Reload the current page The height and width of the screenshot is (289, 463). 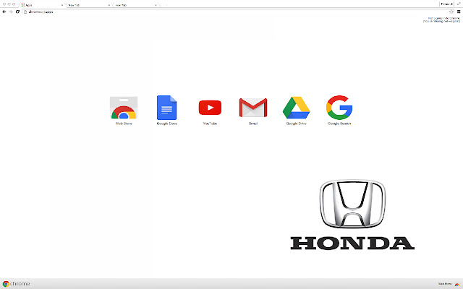(17, 12)
